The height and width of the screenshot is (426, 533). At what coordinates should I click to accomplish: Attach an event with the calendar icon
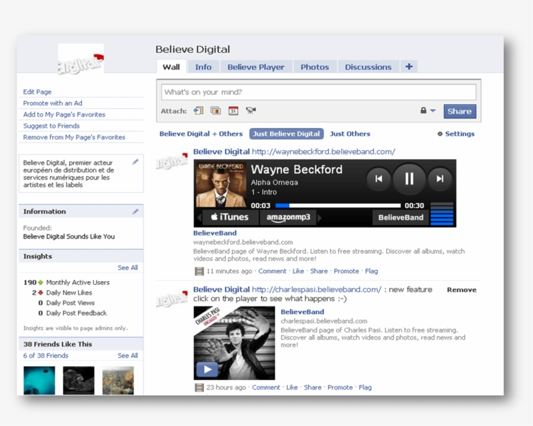233,111
